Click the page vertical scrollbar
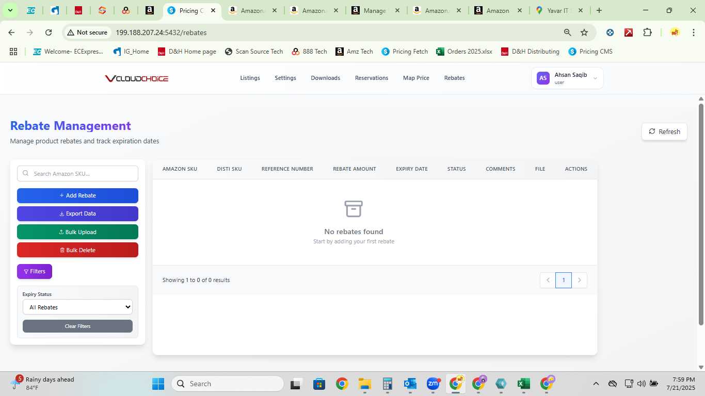Image resolution: width=705 pixels, height=396 pixels. point(701,214)
